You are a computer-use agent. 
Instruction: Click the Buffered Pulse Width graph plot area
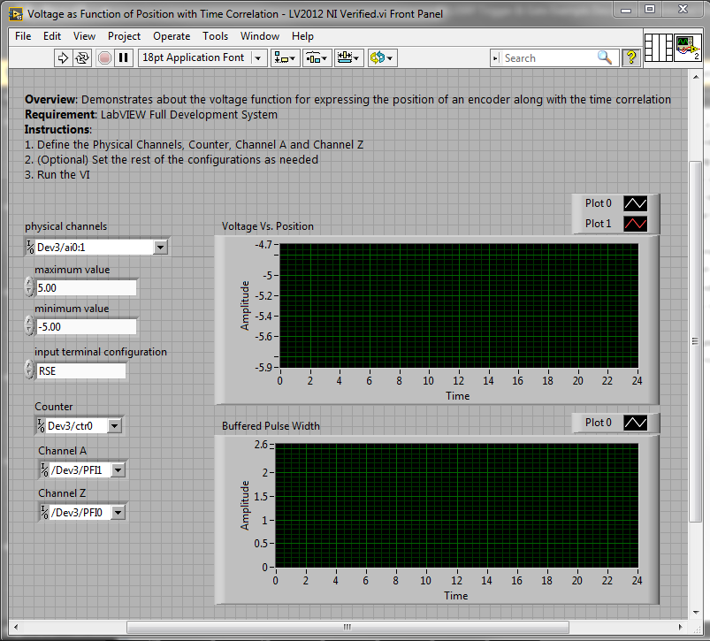[456, 506]
